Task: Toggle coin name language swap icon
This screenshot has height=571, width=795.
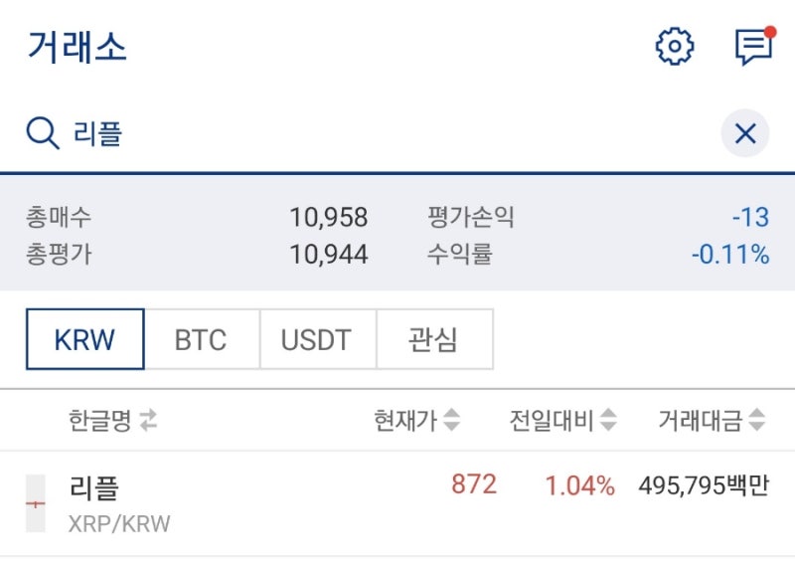Action: (x=148, y=420)
